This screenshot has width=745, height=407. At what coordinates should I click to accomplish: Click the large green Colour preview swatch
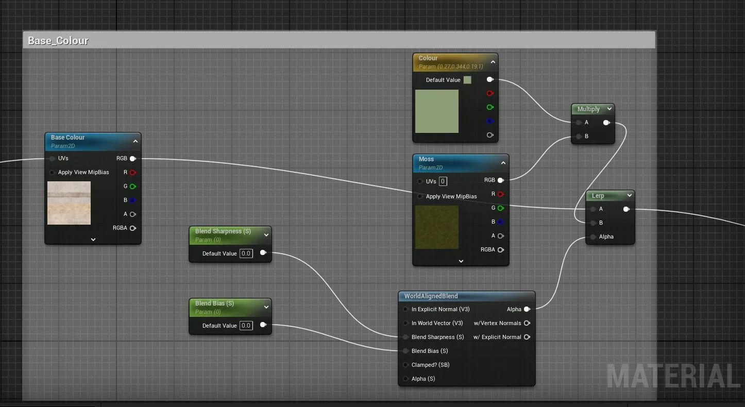437,111
